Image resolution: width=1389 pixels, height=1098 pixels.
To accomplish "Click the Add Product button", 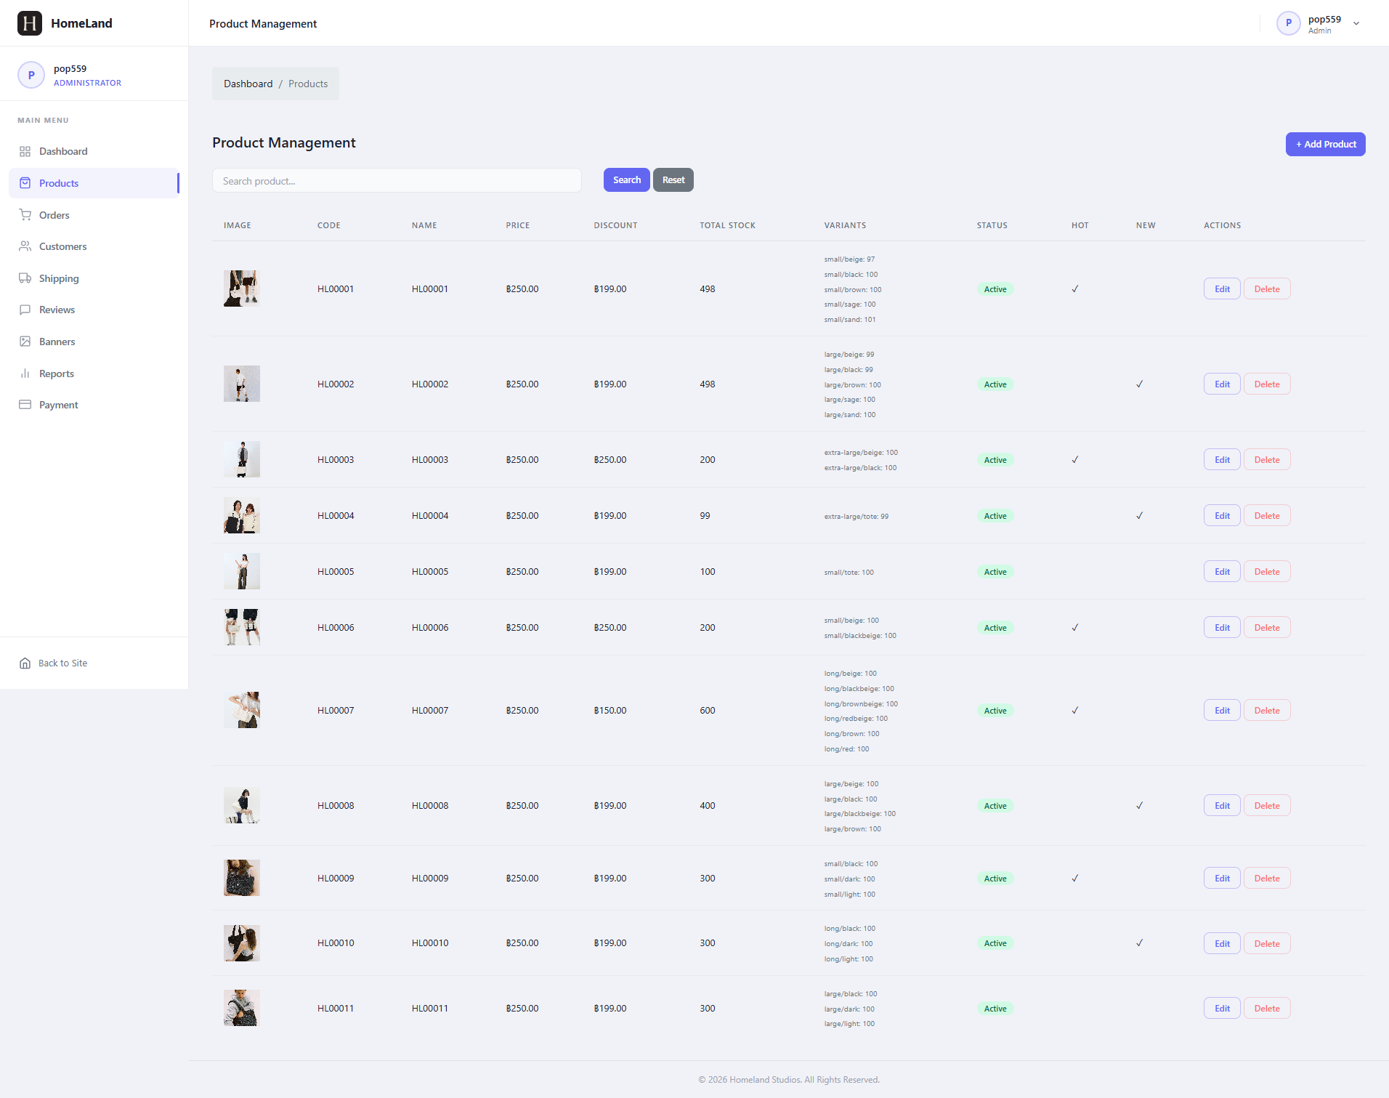I will (1325, 144).
